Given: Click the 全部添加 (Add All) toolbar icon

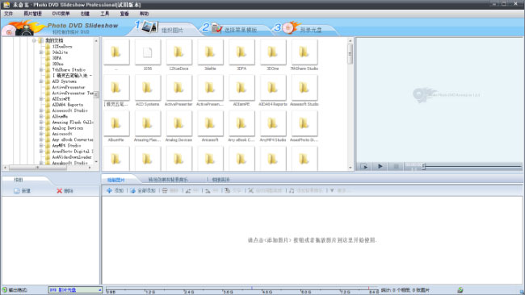Looking at the screenshot, I should pos(132,190).
